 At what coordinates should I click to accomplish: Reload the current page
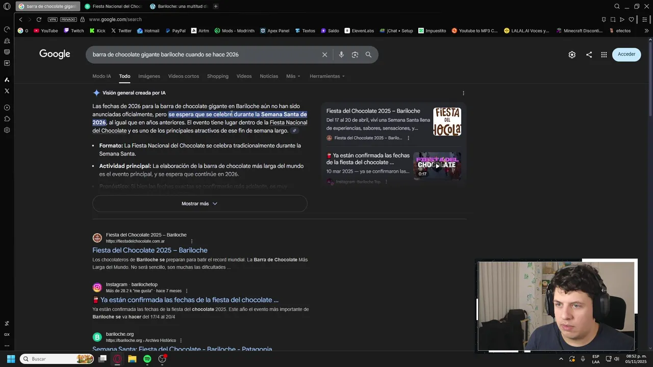[39, 19]
